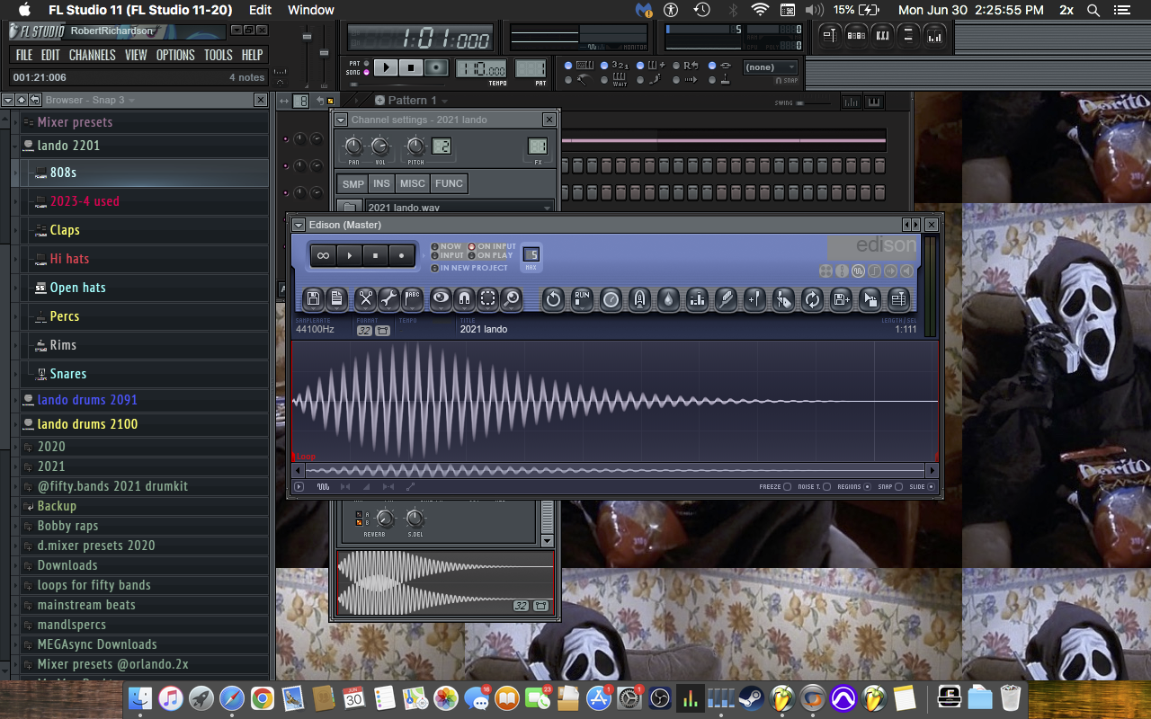Viewport: 1151px width, 719px height.
Task: Click Edison's water drop blur icon
Action: (x=668, y=299)
